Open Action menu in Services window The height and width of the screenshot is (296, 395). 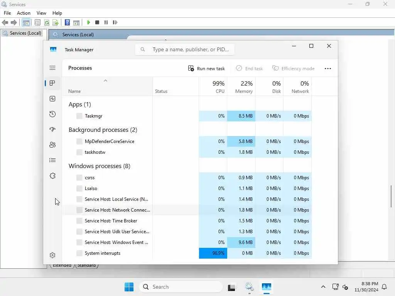[24, 13]
